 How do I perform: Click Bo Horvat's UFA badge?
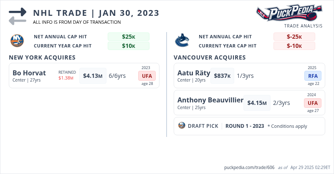tap(147, 76)
